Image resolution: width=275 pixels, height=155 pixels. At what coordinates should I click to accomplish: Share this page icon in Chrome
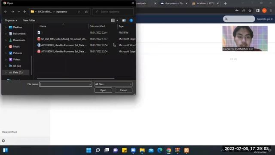click(243, 11)
